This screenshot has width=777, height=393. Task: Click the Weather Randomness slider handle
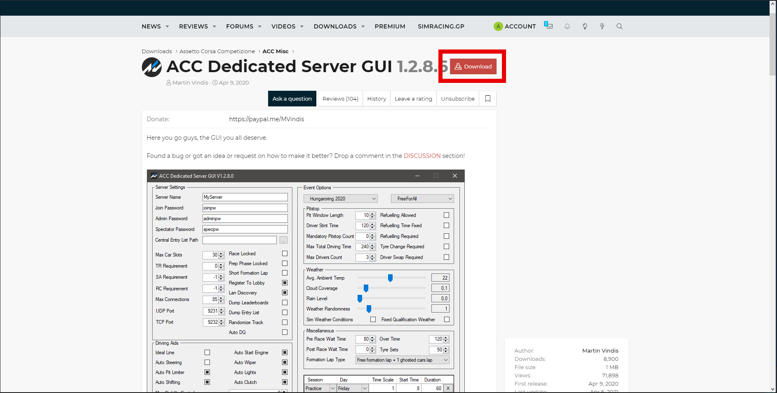point(369,309)
